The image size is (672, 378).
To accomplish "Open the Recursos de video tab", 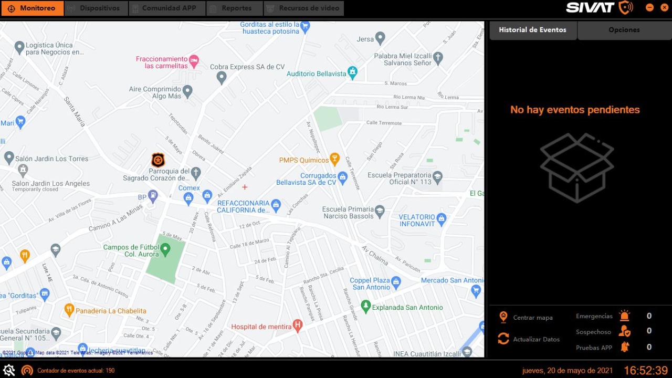I will (x=303, y=8).
